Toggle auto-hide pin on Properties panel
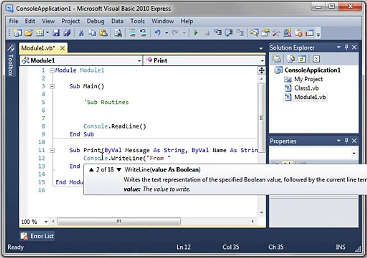This screenshot has width=367, height=258. (347, 141)
